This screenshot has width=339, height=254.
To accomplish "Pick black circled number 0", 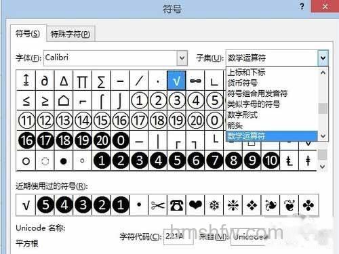I will pos(120,140).
